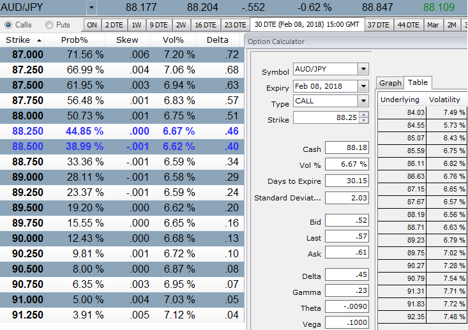Select the 88.750 strike row
Screen dimensions: 468x330
(x=122, y=161)
